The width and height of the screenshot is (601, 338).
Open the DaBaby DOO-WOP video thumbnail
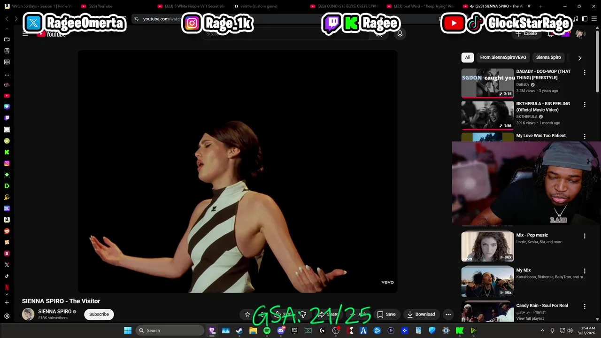pos(487,83)
